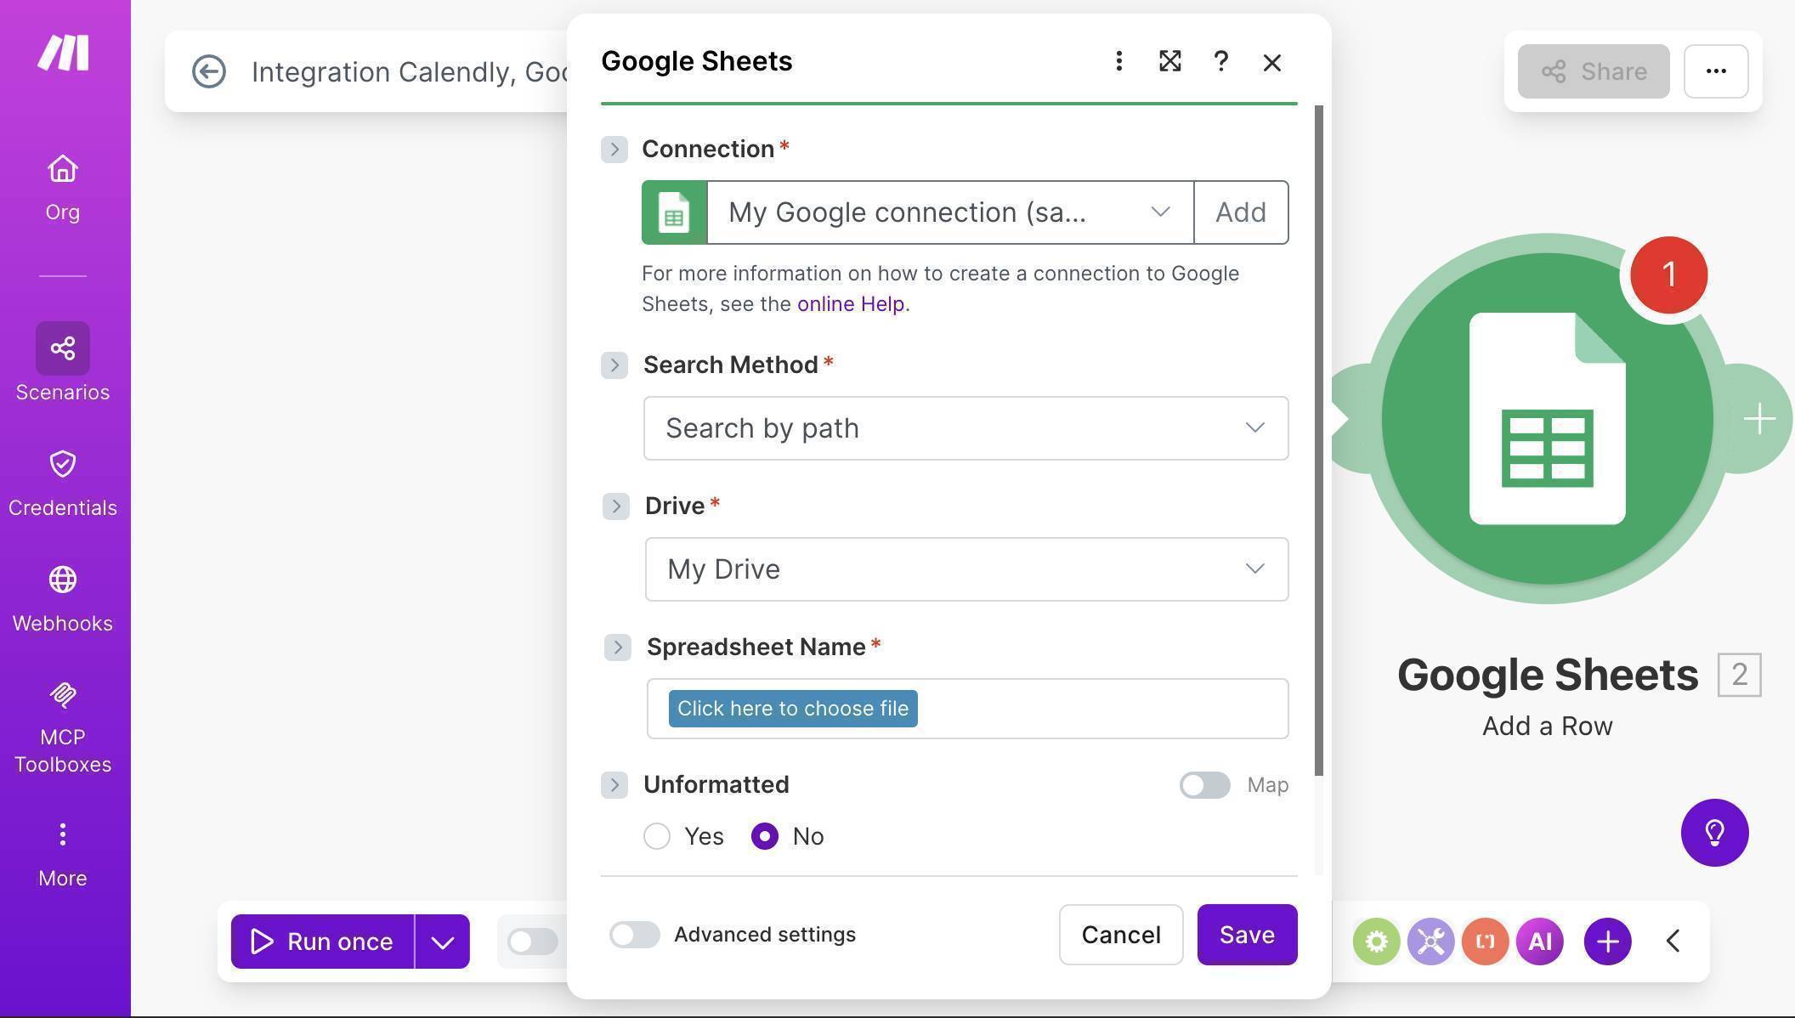Expand the Connection section chevron

(x=614, y=149)
